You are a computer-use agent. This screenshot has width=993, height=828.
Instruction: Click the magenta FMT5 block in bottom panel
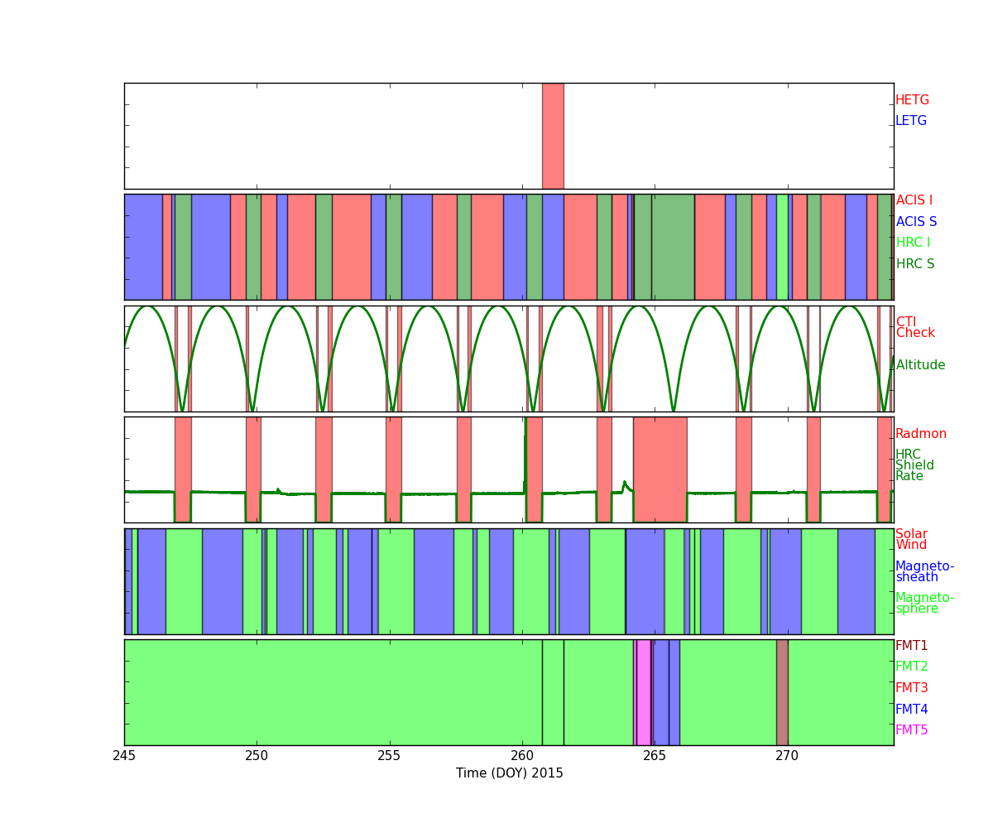click(x=643, y=692)
